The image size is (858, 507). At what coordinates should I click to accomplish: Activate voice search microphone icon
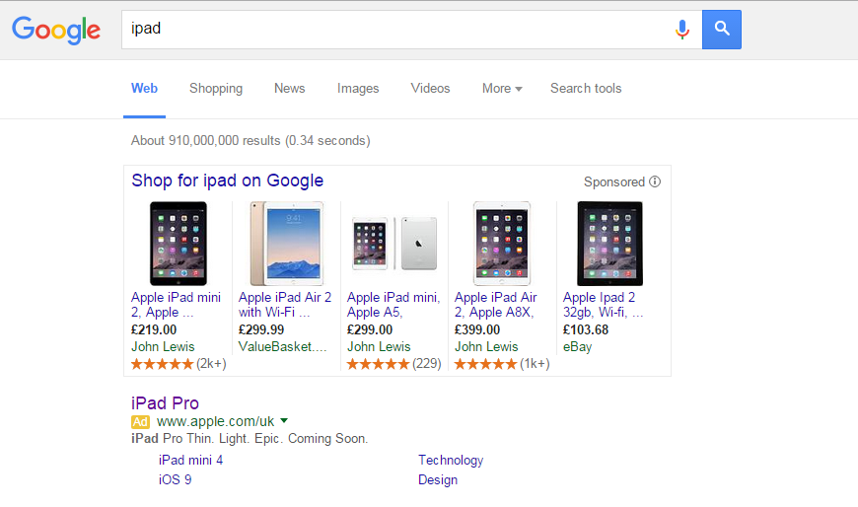pyautogui.click(x=681, y=30)
